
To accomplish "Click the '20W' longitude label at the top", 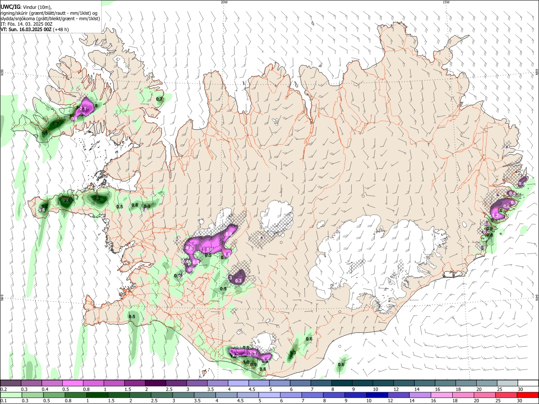I will pos(224,2).
